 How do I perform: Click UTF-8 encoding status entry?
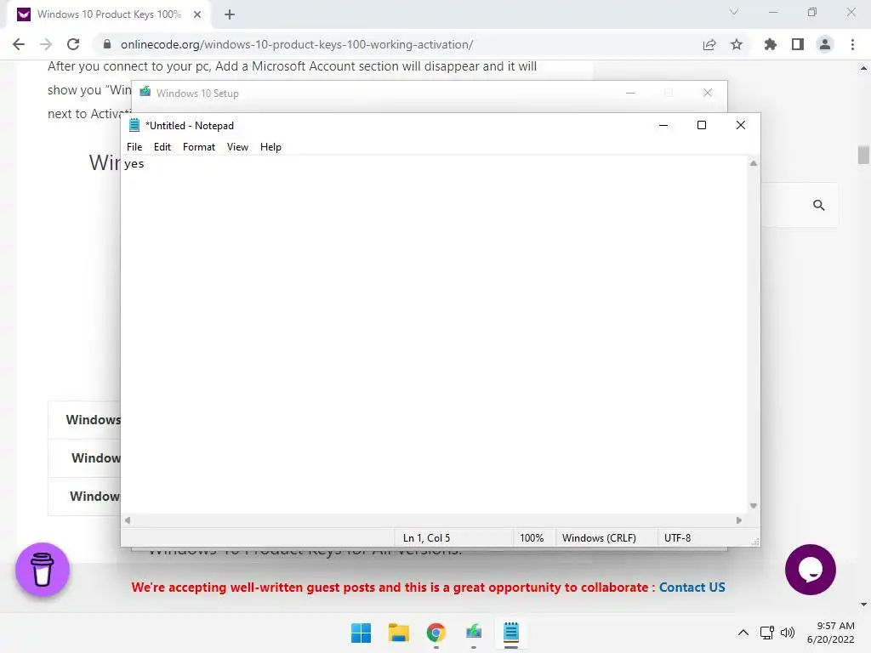click(x=678, y=538)
